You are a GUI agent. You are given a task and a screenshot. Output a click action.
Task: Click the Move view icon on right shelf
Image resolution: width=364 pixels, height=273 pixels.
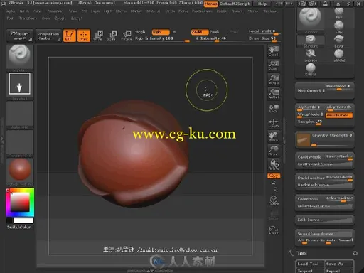tap(274, 137)
